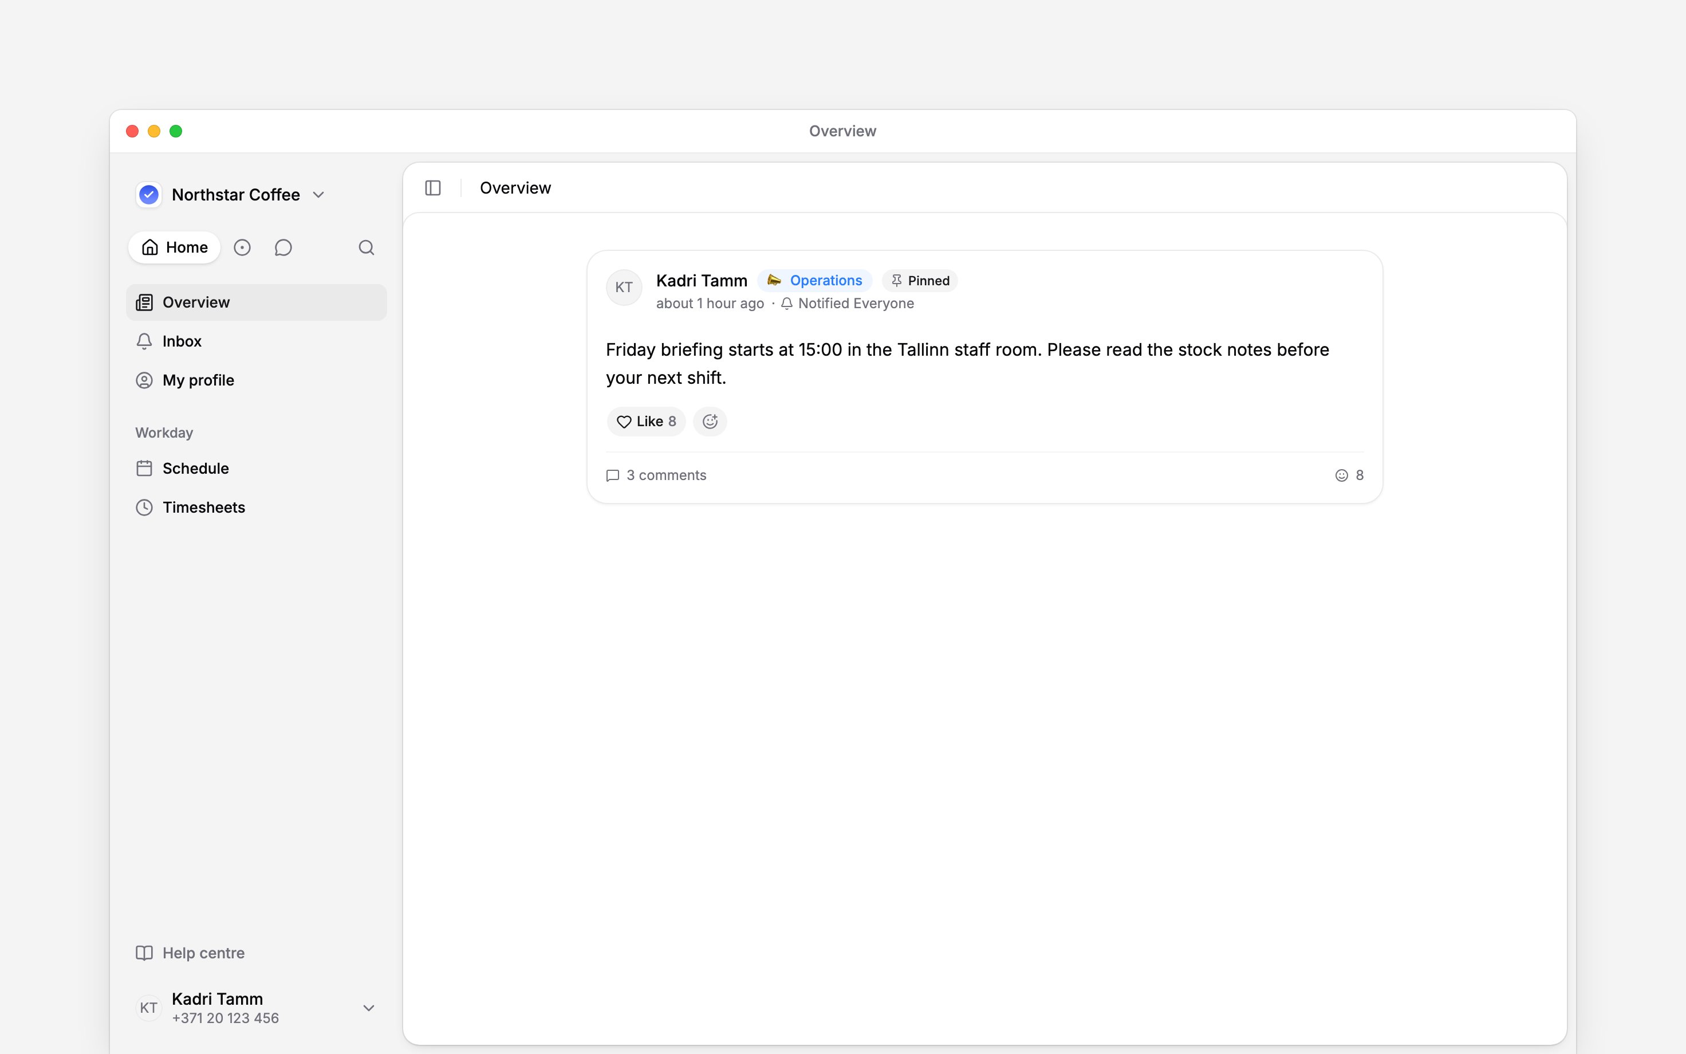1686x1054 pixels.
Task: Click the 'about 1 hour ago' timestamp
Action: tap(710, 303)
